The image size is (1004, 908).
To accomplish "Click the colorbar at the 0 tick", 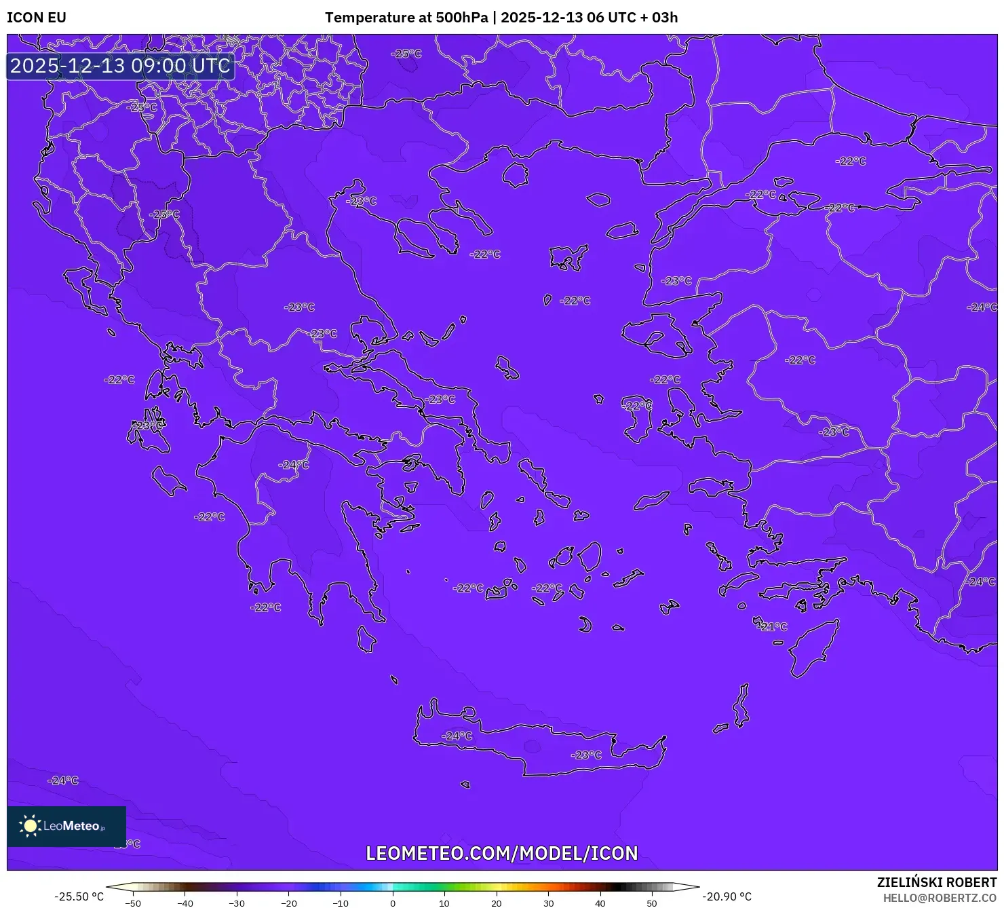I will point(392,886).
